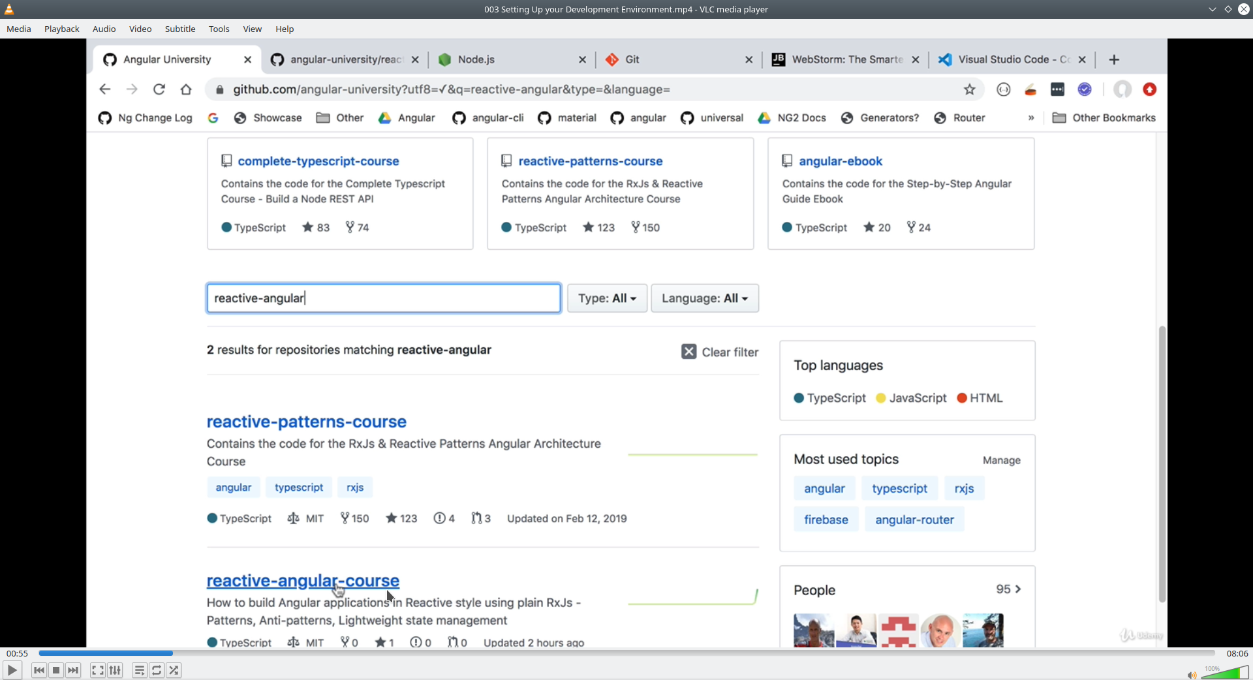Screen dimensions: 1253x680
Task: Skip to previous media in VLC
Action: pyautogui.click(x=39, y=670)
